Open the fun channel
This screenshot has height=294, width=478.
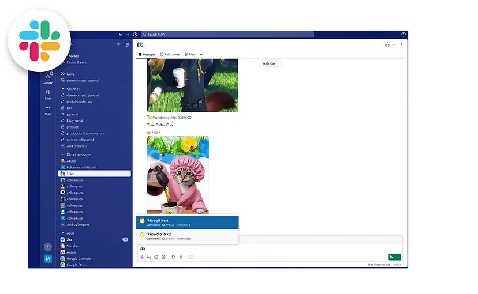pyautogui.click(x=69, y=108)
